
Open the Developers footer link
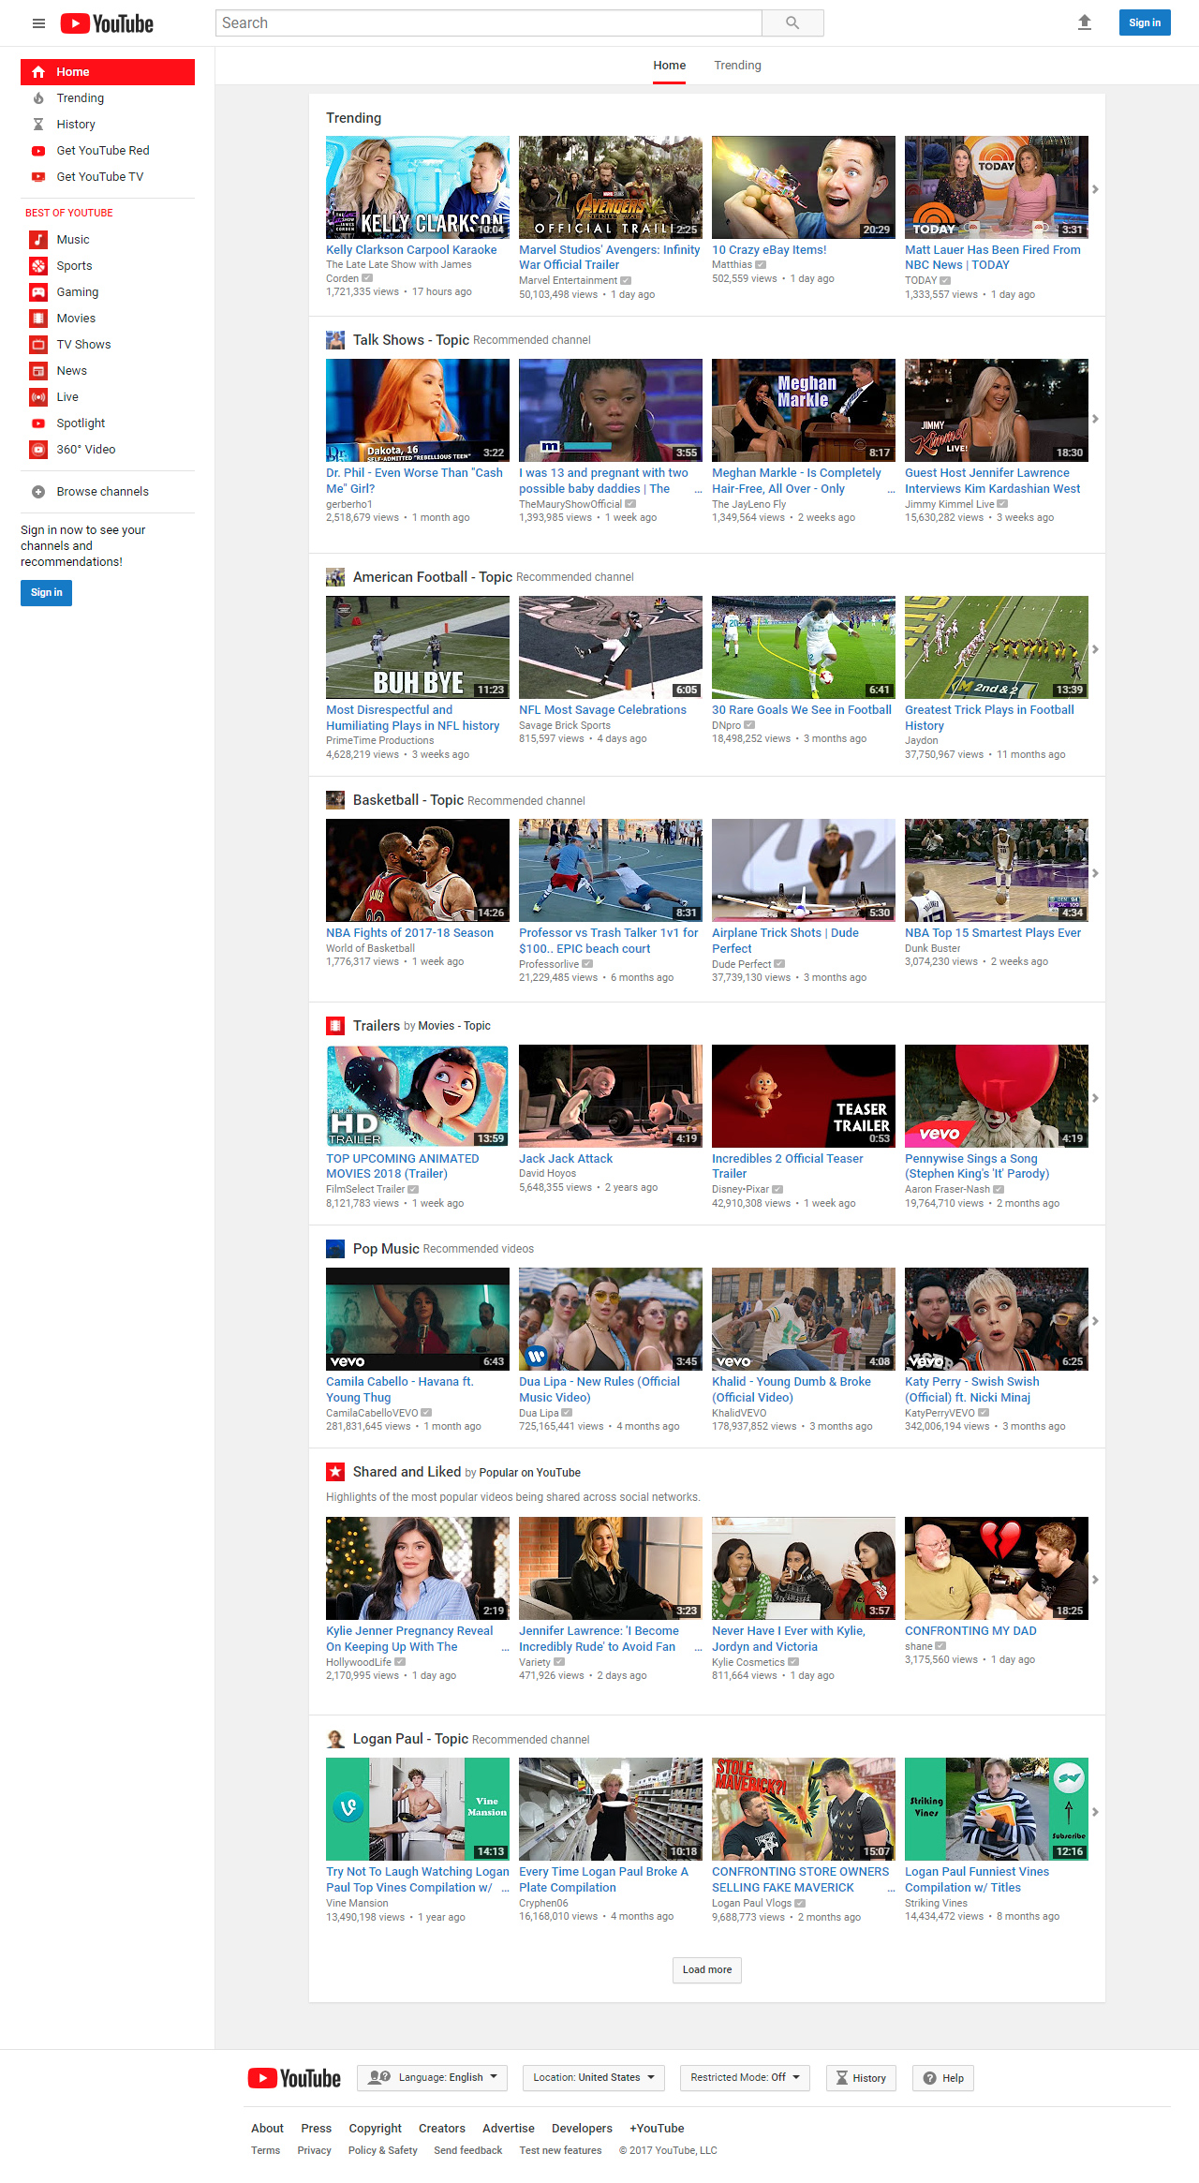[582, 2129]
